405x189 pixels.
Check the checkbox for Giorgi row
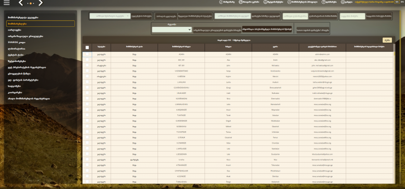point(87,87)
